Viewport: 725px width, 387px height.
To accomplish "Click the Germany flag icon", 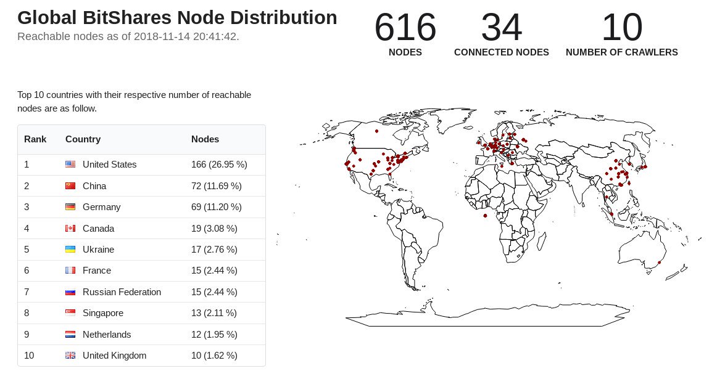I will pyautogui.click(x=70, y=207).
